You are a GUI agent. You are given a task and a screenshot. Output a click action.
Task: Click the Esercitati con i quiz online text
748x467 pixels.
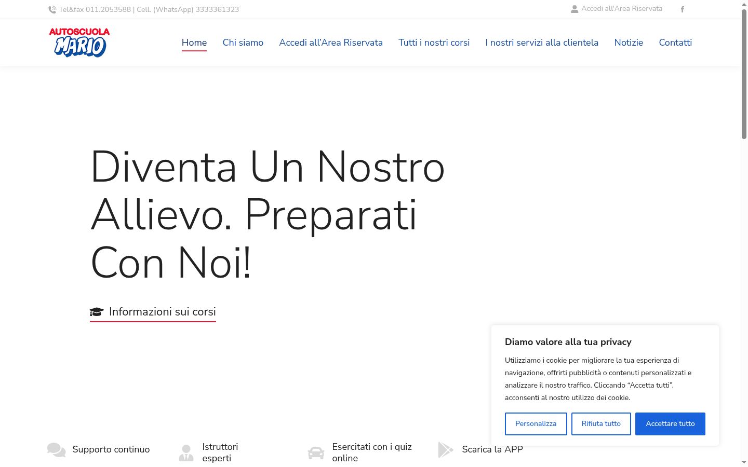pyautogui.click(x=372, y=452)
